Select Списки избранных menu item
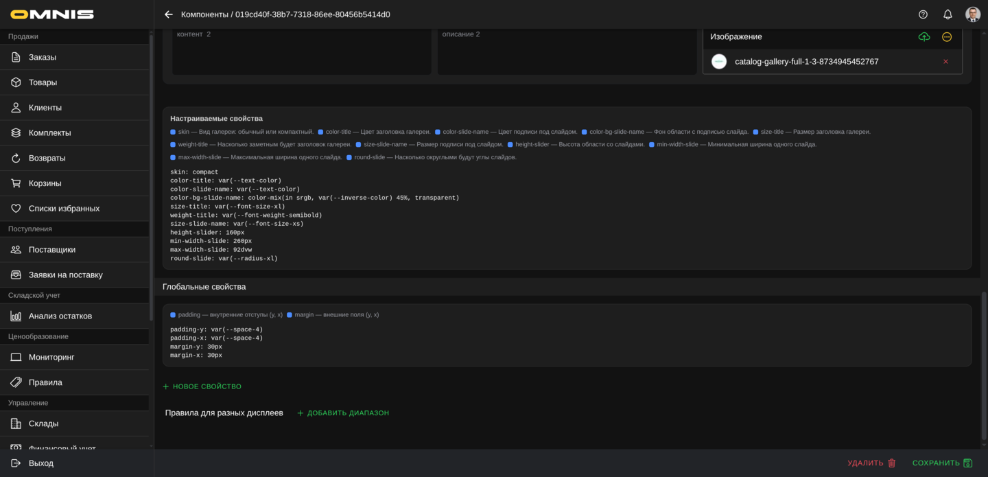This screenshot has width=988, height=477. click(x=64, y=209)
